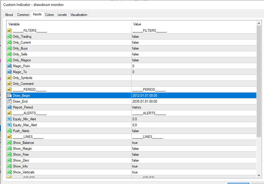The image size is (264, 184).
Task: Switch to the Common tab
Action: click(23, 15)
